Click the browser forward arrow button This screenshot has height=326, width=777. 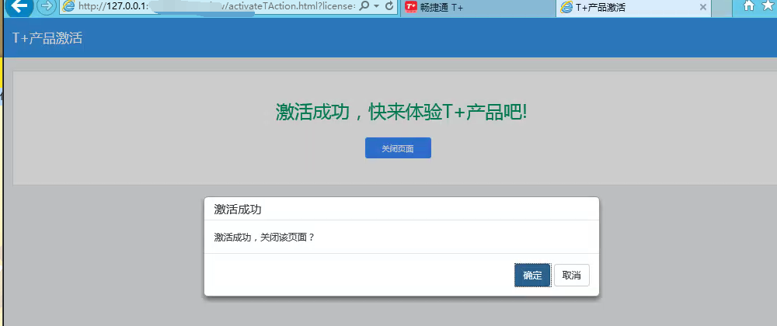pos(46,6)
